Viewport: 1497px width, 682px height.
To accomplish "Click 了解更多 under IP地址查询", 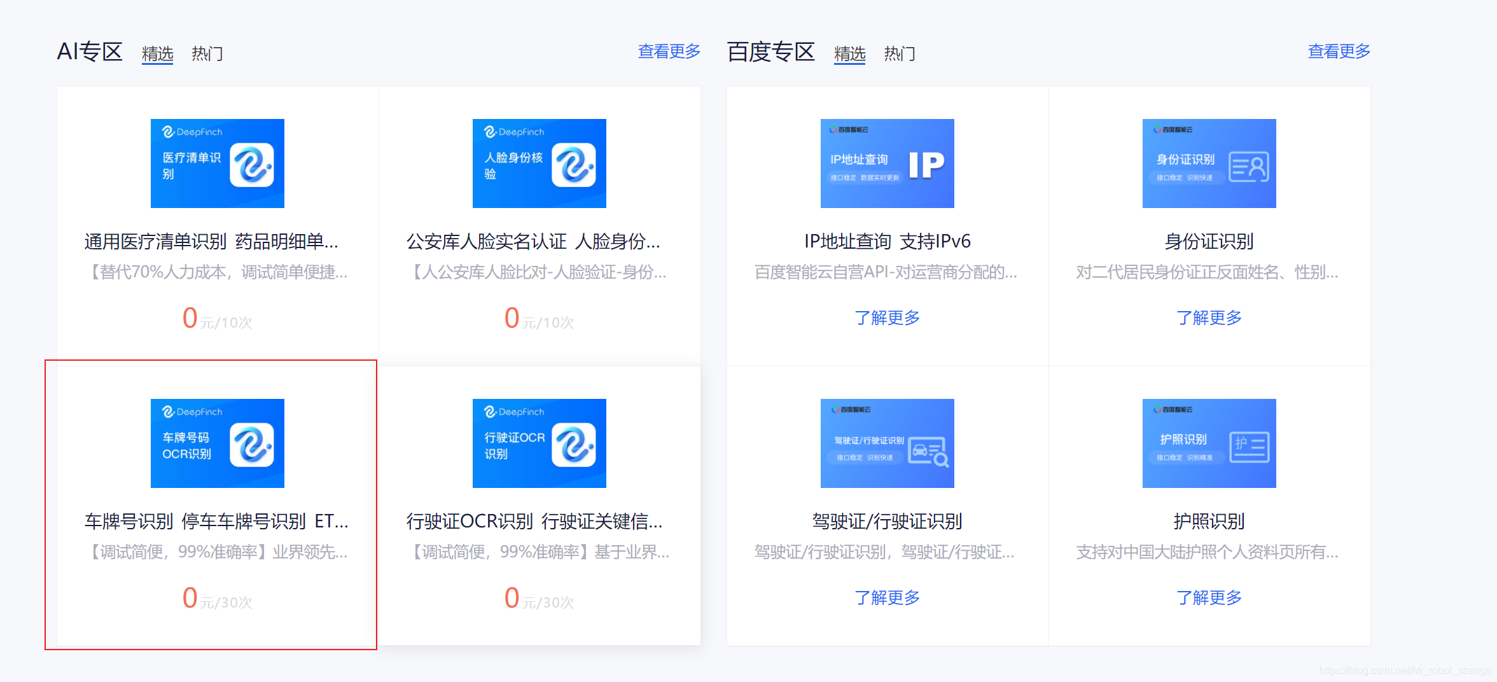I will (887, 317).
